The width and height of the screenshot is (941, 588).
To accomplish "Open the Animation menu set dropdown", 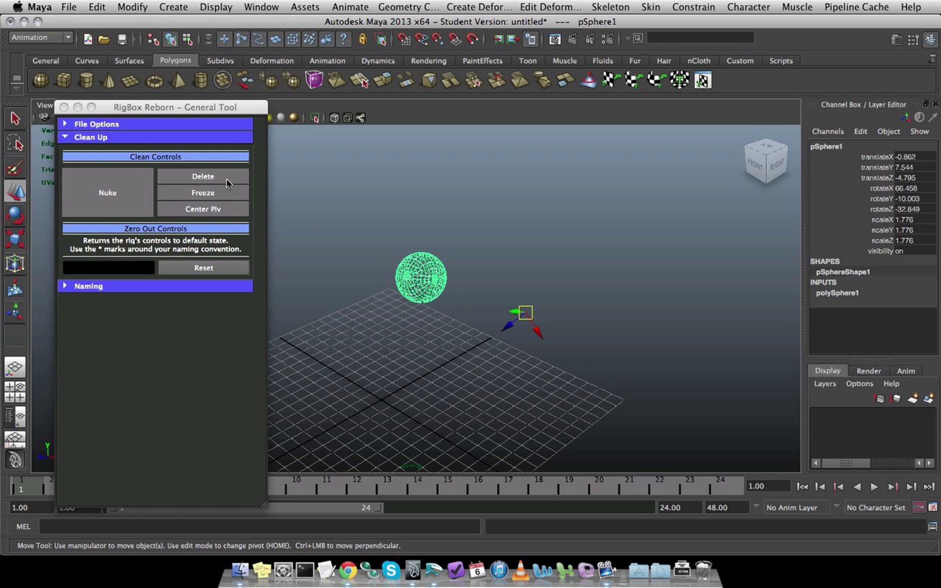I will click(x=41, y=38).
